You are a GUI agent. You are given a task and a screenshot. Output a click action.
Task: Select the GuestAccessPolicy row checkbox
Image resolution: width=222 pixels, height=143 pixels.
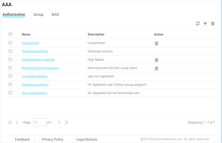point(10,84)
